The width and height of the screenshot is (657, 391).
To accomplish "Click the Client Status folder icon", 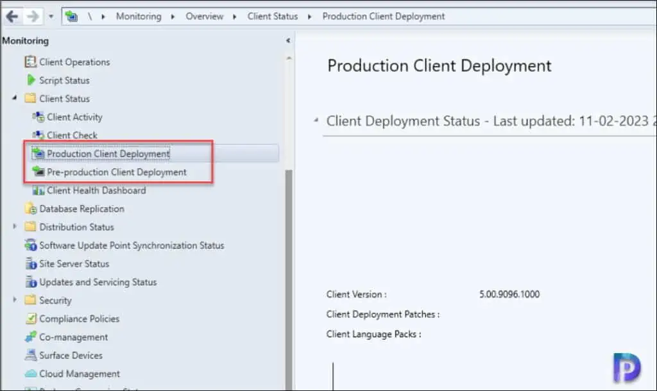I will pos(30,98).
